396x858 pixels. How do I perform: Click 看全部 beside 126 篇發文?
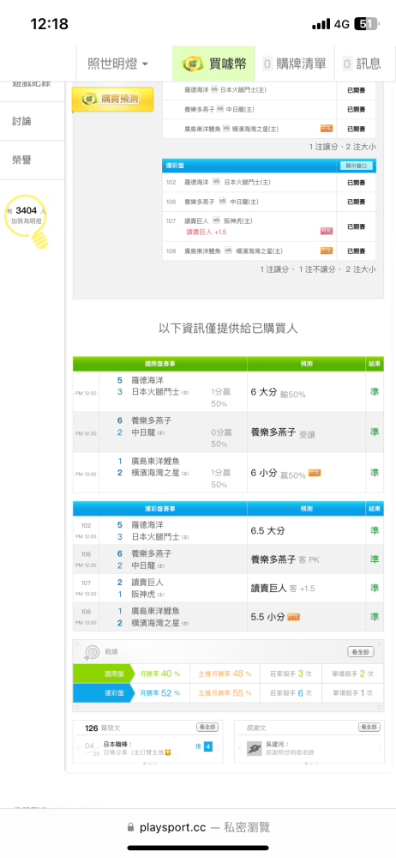click(207, 728)
